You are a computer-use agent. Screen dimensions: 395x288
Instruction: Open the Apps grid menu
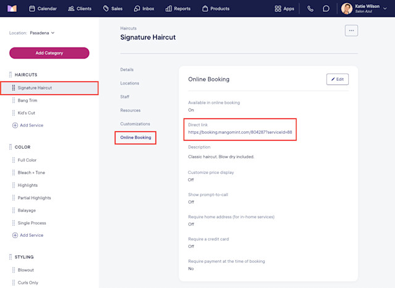coord(285,9)
